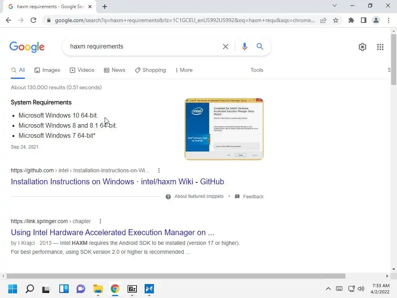The height and width of the screenshot is (298, 397).
Task: Open the network tray icon
Action: (x=351, y=289)
